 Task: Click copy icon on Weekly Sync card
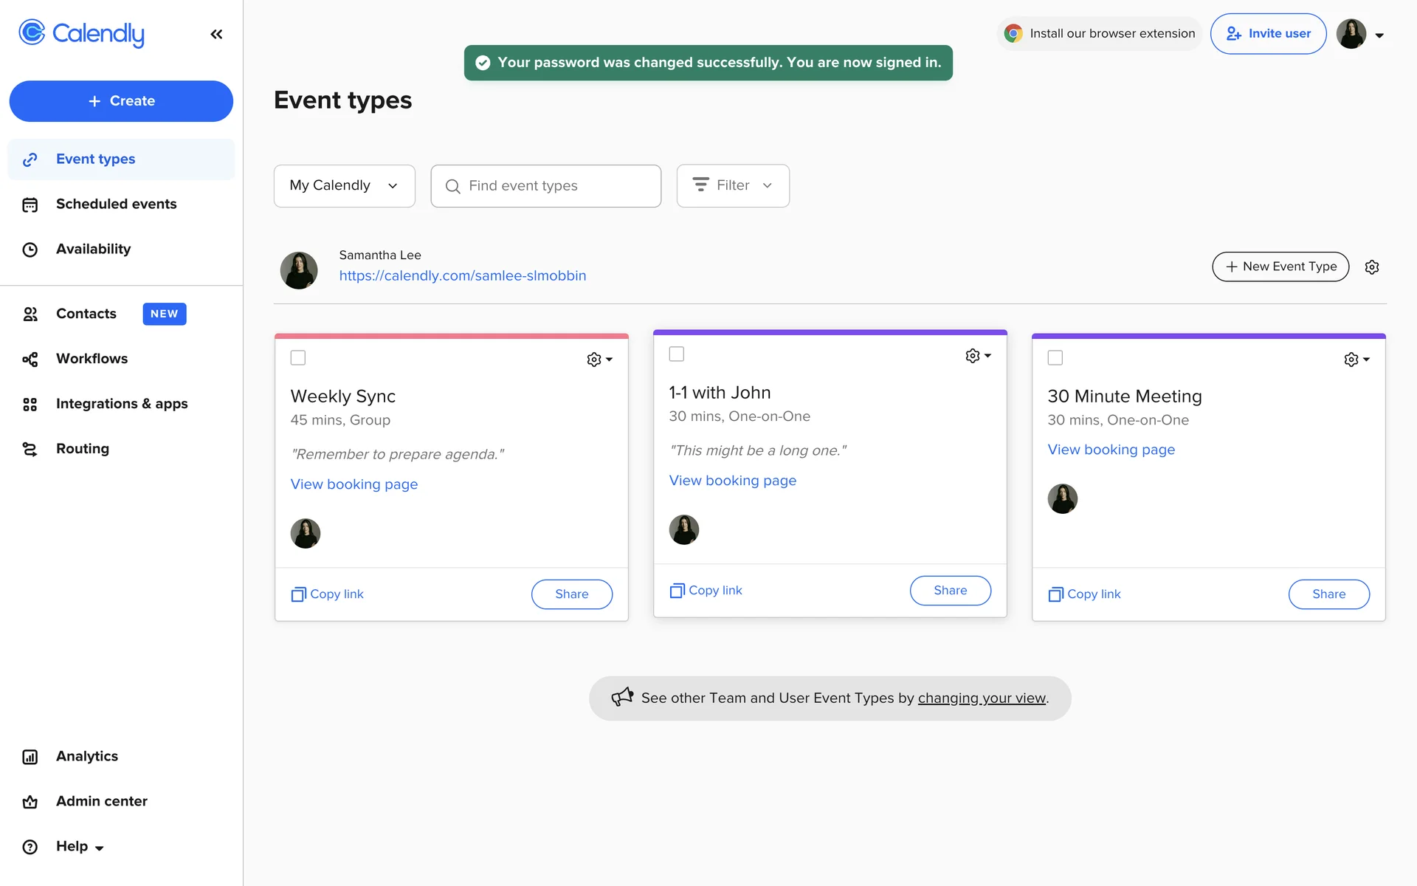298,594
